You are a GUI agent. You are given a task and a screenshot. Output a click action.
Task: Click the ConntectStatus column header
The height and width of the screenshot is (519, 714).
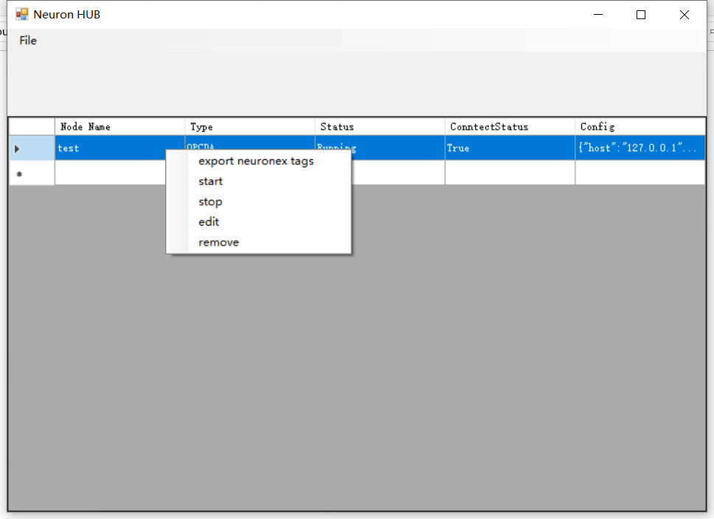point(509,126)
